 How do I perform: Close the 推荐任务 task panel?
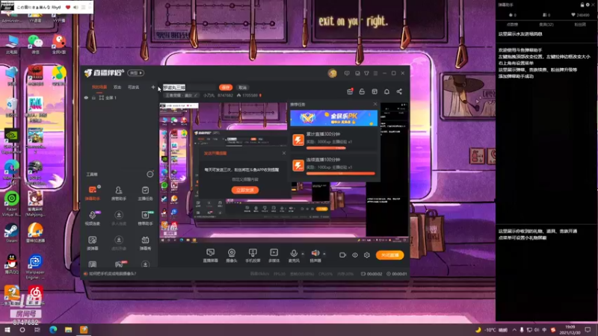(375, 104)
